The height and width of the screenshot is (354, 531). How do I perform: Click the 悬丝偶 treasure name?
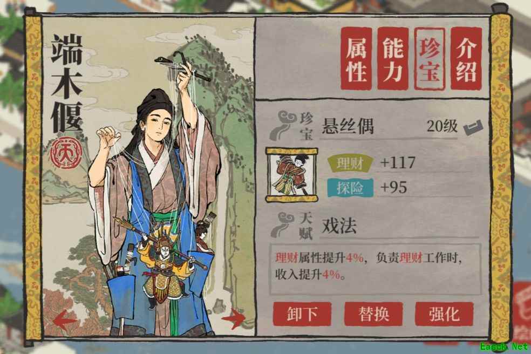click(x=348, y=126)
